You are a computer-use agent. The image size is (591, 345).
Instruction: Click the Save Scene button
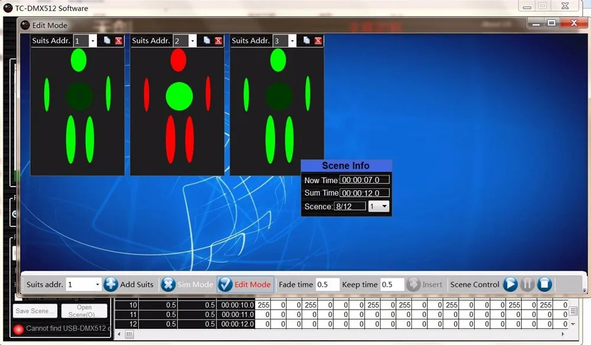click(x=35, y=311)
